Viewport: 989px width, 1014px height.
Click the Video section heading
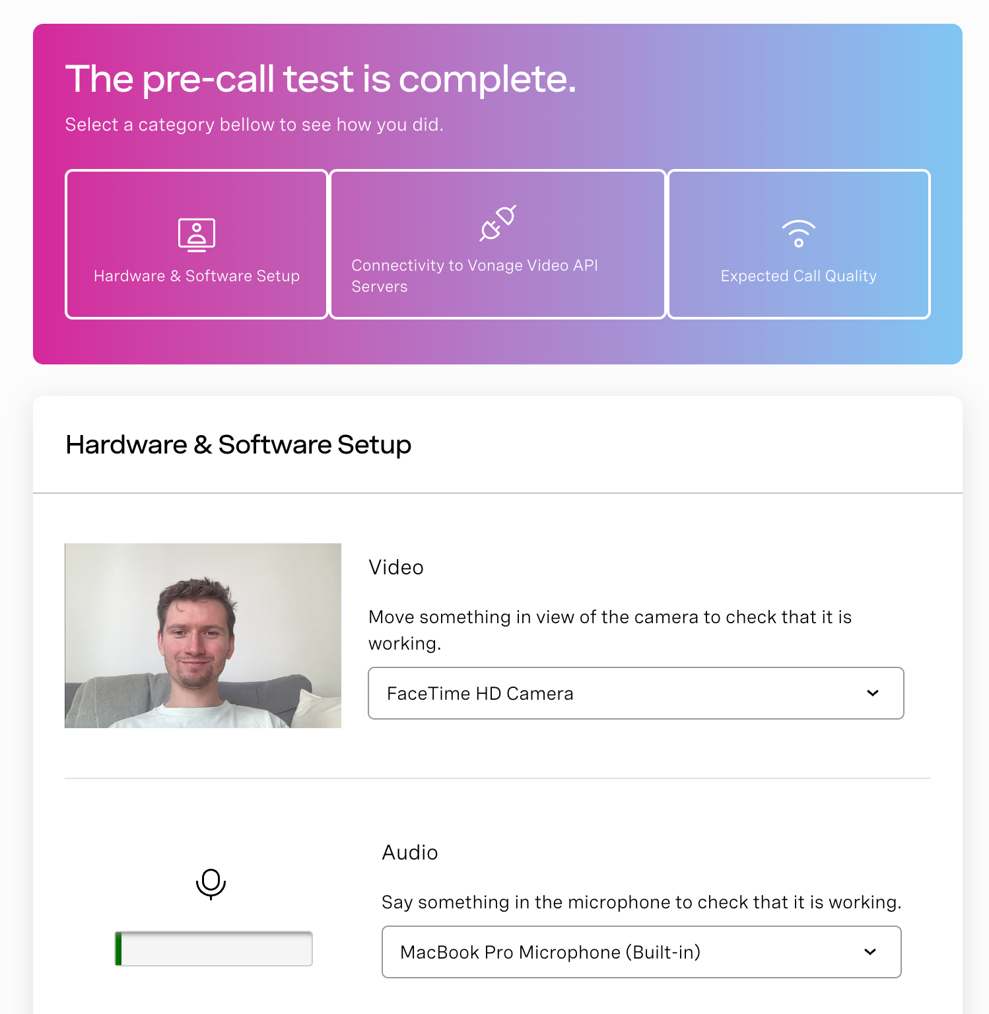click(x=396, y=566)
